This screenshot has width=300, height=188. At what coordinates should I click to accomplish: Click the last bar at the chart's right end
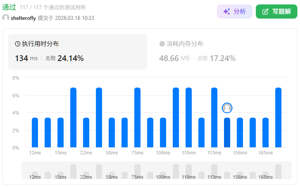coord(278,117)
